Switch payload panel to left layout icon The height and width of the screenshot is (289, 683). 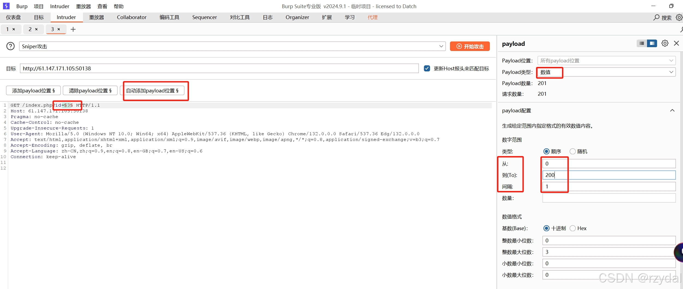(x=642, y=43)
